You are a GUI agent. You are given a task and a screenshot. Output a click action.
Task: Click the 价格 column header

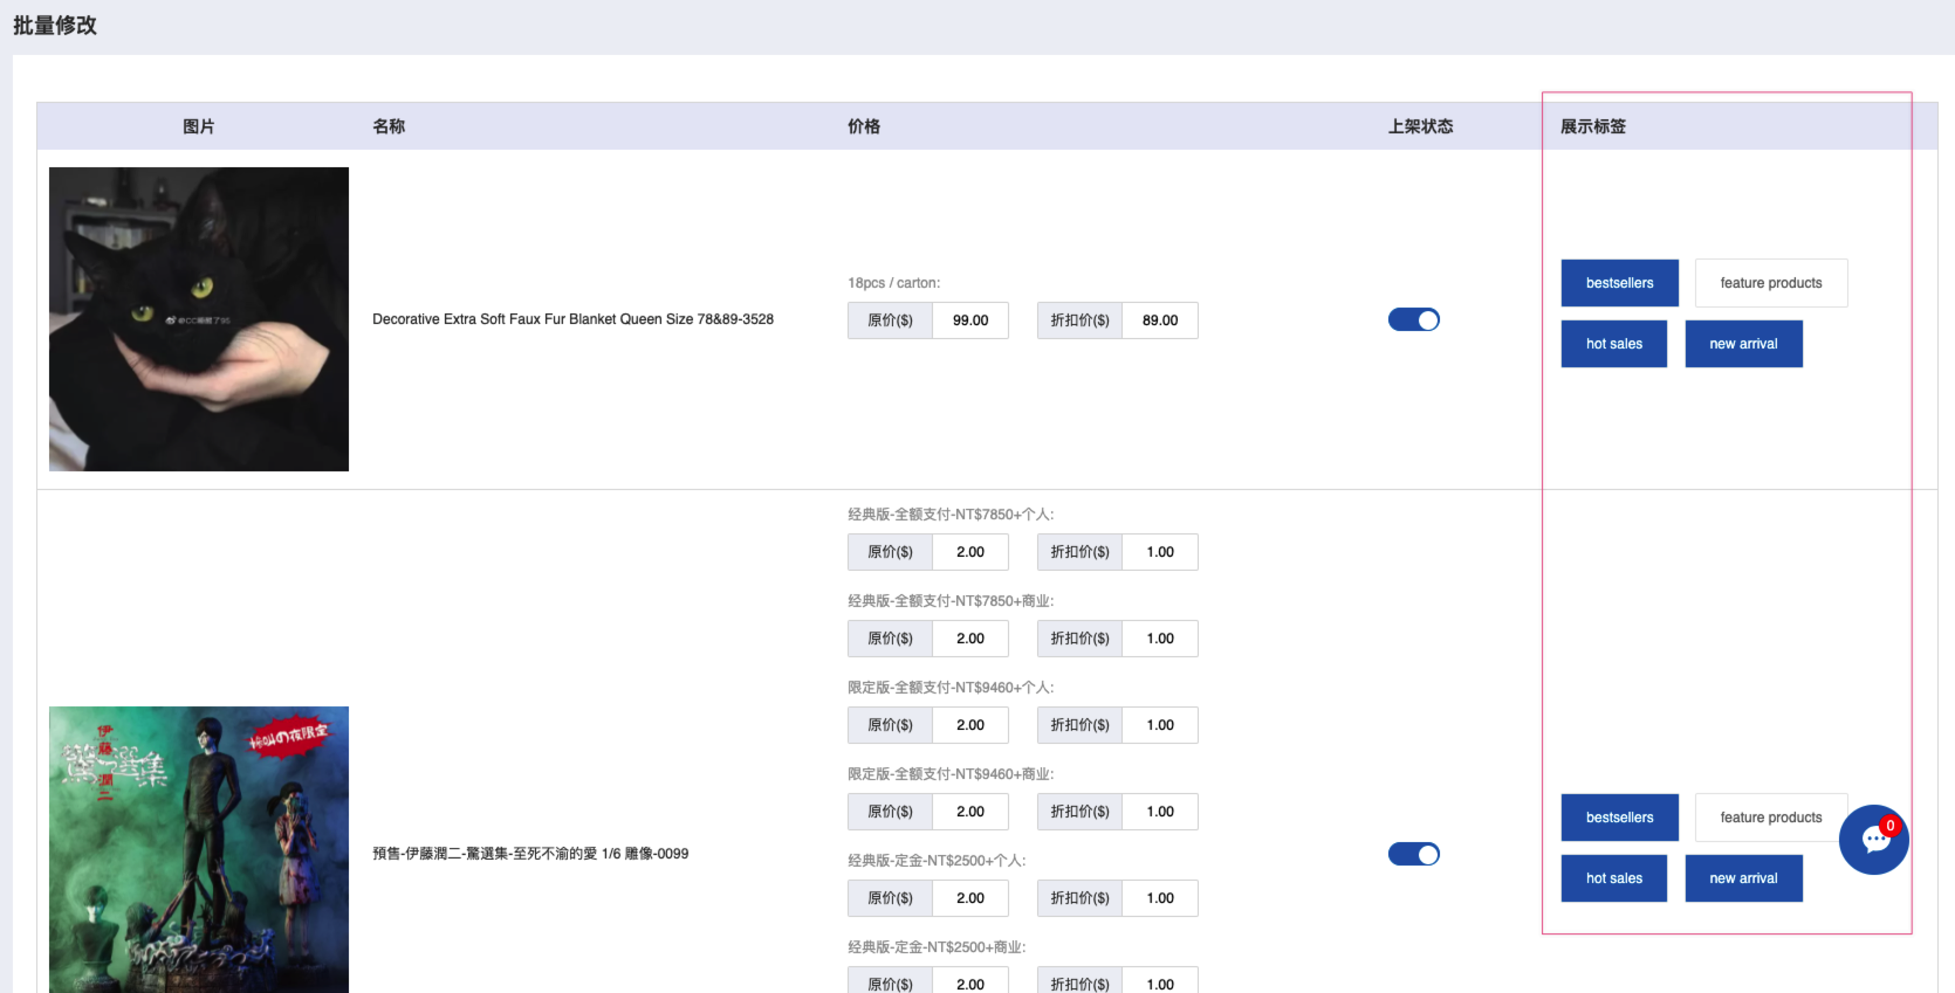[864, 126]
